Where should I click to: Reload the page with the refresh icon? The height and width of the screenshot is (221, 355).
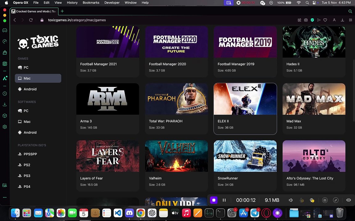point(31,20)
